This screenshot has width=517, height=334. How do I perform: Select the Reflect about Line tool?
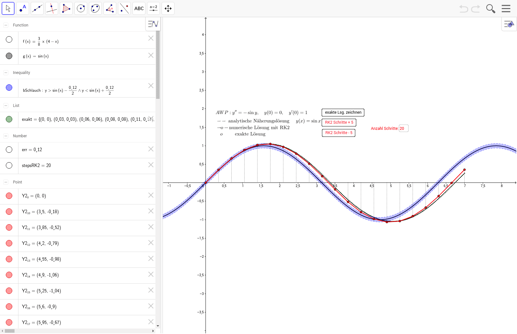click(x=124, y=8)
